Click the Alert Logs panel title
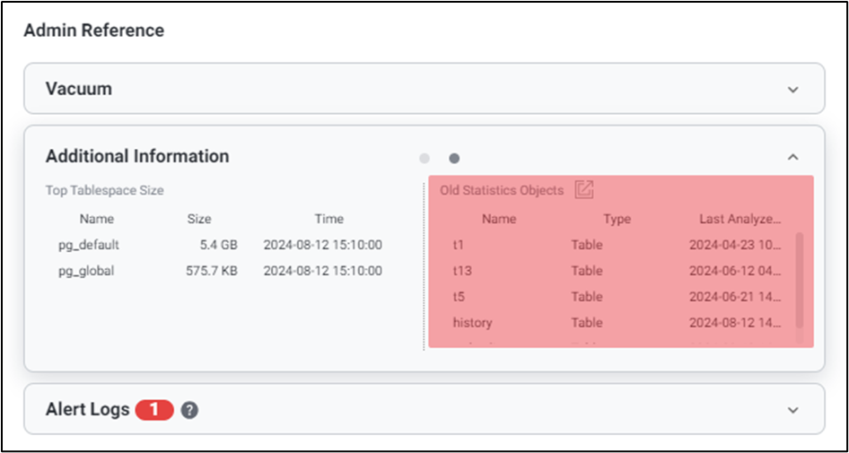Image resolution: width=849 pixels, height=453 pixels. pyautogui.click(x=87, y=410)
